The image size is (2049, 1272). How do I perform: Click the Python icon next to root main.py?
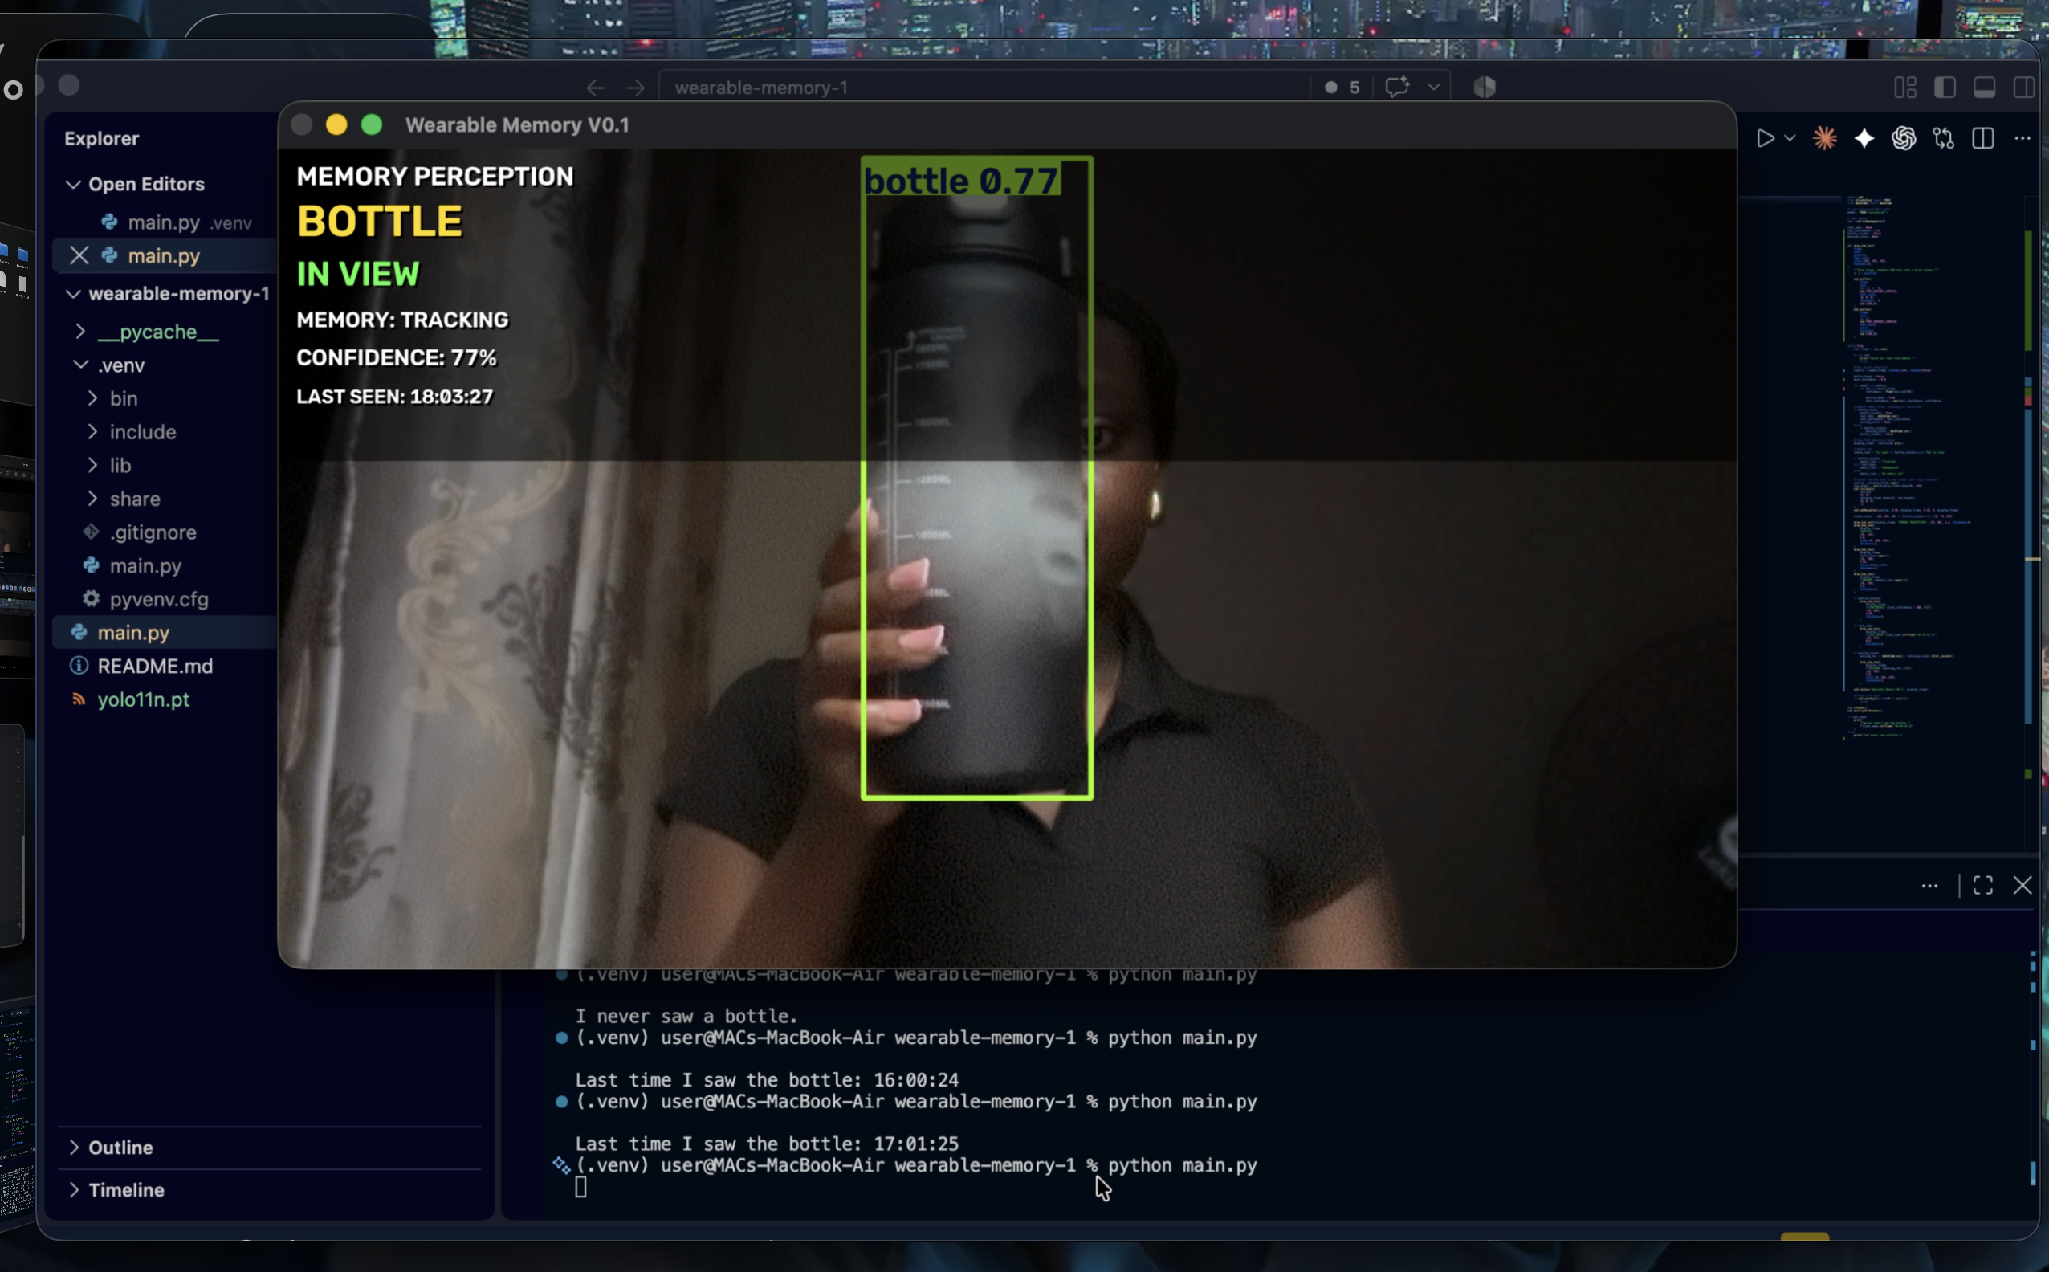[x=79, y=633]
